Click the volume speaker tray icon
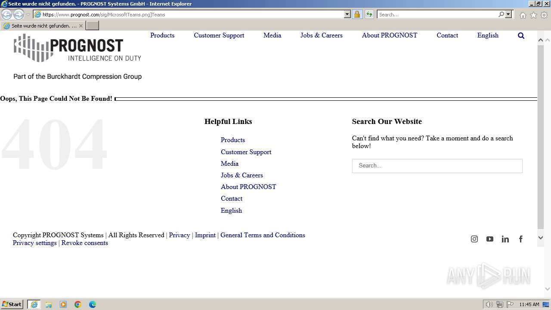 489,304
